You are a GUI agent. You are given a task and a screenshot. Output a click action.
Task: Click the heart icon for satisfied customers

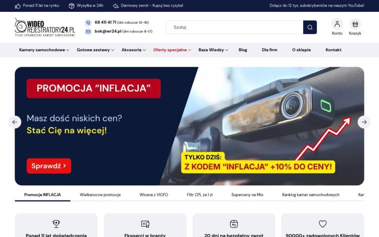323,224
